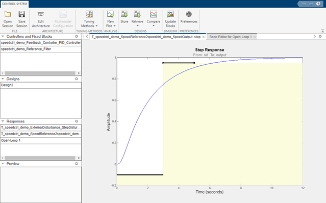Image resolution: width=326 pixels, height=203 pixels.
Task: Click the Compare designs icon
Action: point(154,14)
